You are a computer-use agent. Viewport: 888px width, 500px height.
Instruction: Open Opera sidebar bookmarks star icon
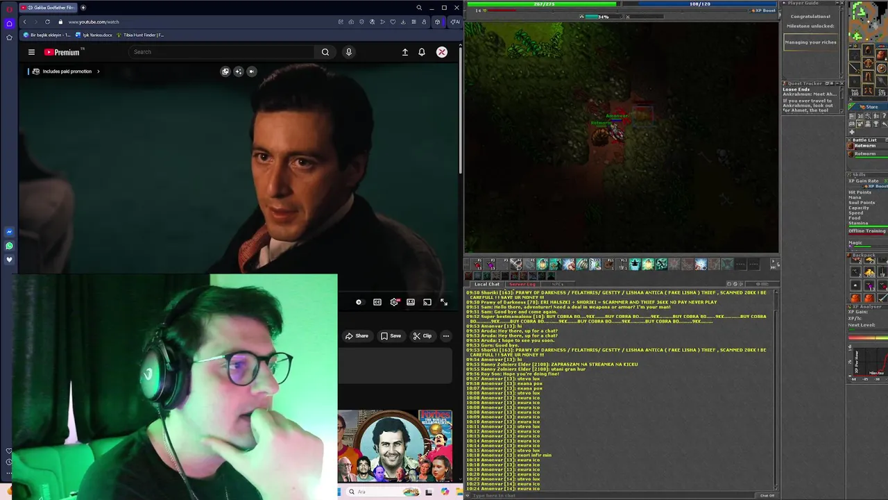tap(9, 37)
